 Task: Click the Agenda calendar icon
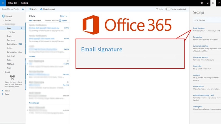60,20
